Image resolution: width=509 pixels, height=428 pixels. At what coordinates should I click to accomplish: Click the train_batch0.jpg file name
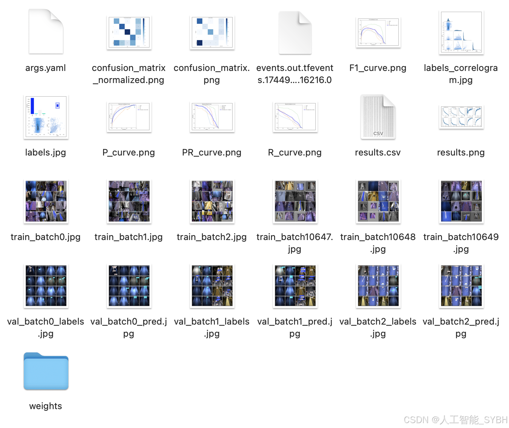pyautogui.click(x=46, y=237)
